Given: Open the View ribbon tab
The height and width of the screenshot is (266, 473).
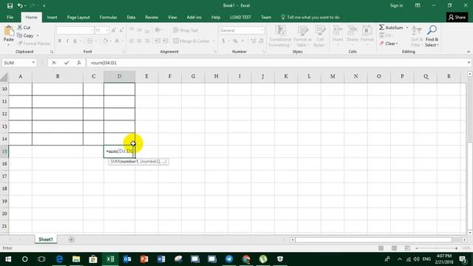Looking at the screenshot, I should tap(172, 17).
